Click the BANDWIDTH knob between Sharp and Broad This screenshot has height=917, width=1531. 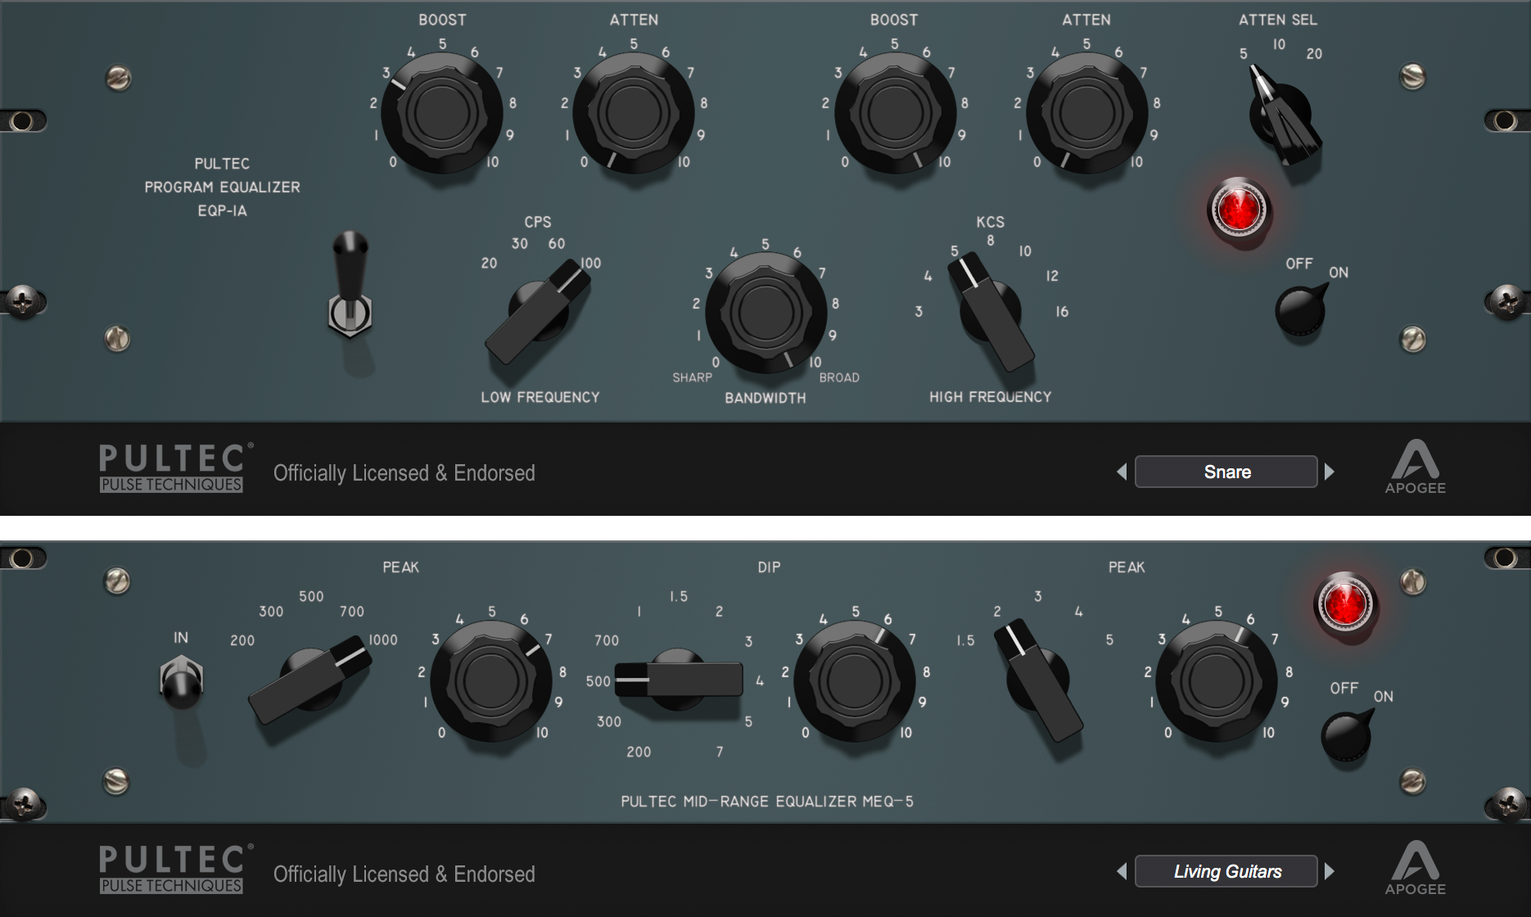[765, 312]
